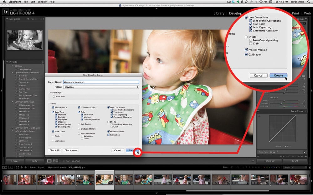Viewport: 313px width, 195px height.
Task: Click the Copy... button
Action: click(x=15, y=161)
